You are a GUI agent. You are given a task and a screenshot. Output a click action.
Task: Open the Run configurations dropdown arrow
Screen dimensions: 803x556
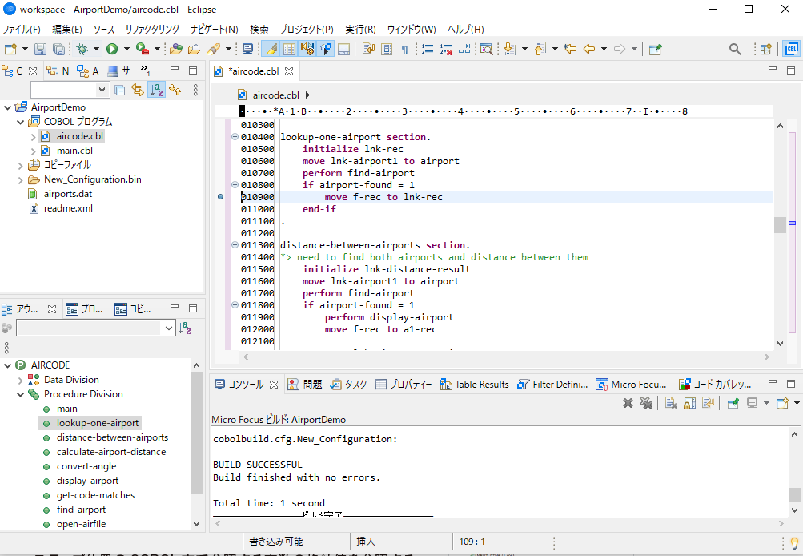tap(126, 49)
